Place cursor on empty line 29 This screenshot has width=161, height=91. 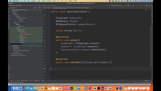(101, 69)
